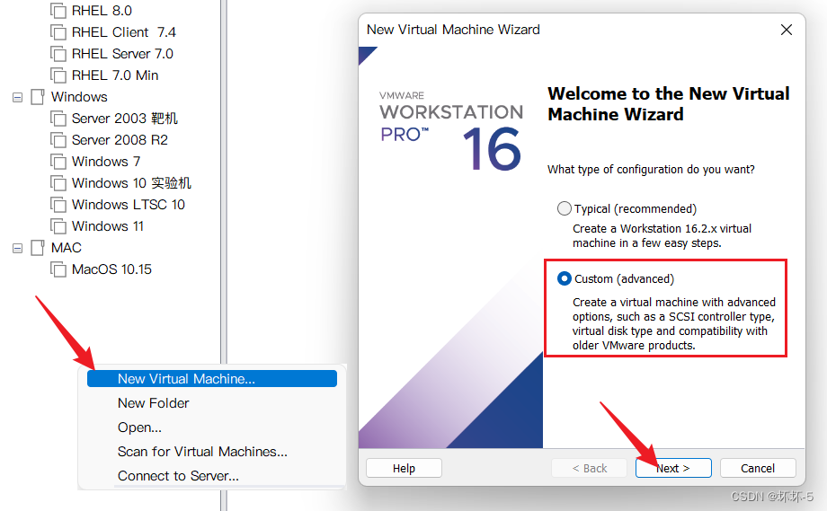Click the Typical option description text
This screenshot has width=827, height=511.
pos(662,236)
